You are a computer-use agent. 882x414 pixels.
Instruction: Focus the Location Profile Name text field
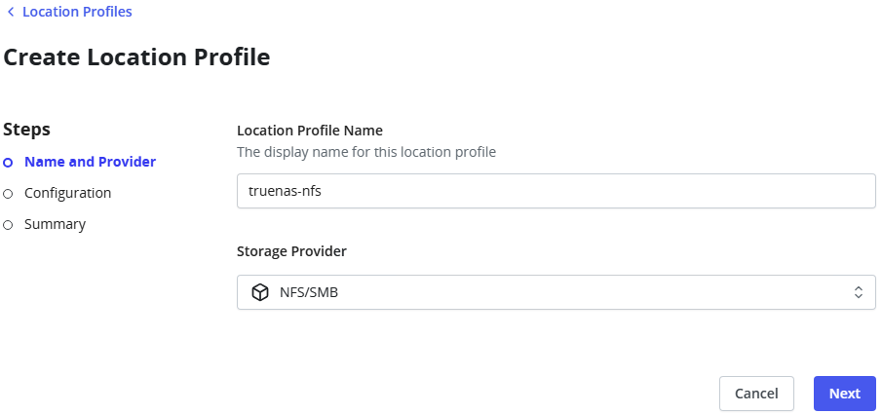tap(556, 191)
